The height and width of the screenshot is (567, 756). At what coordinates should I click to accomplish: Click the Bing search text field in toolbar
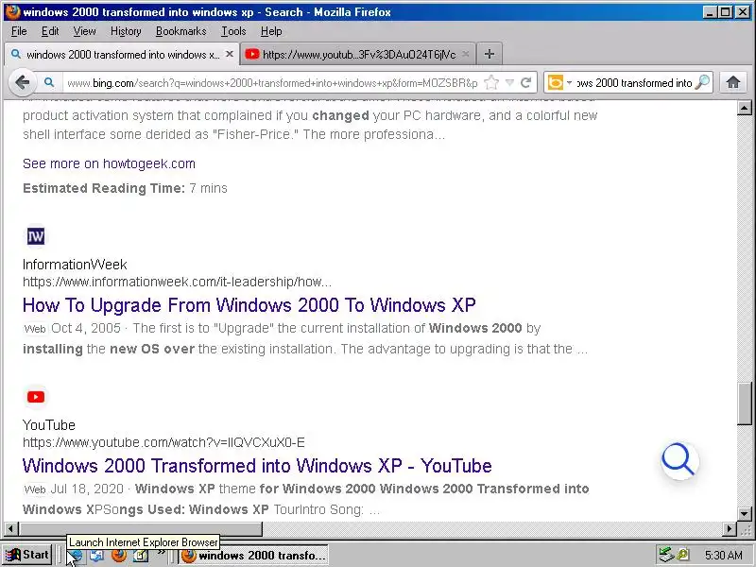tap(634, 83)
